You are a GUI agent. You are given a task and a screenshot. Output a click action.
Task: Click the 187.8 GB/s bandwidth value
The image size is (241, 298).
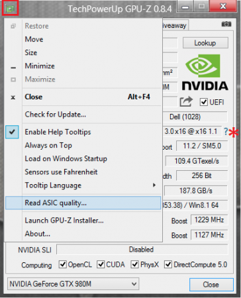click(x=196, y=191)
